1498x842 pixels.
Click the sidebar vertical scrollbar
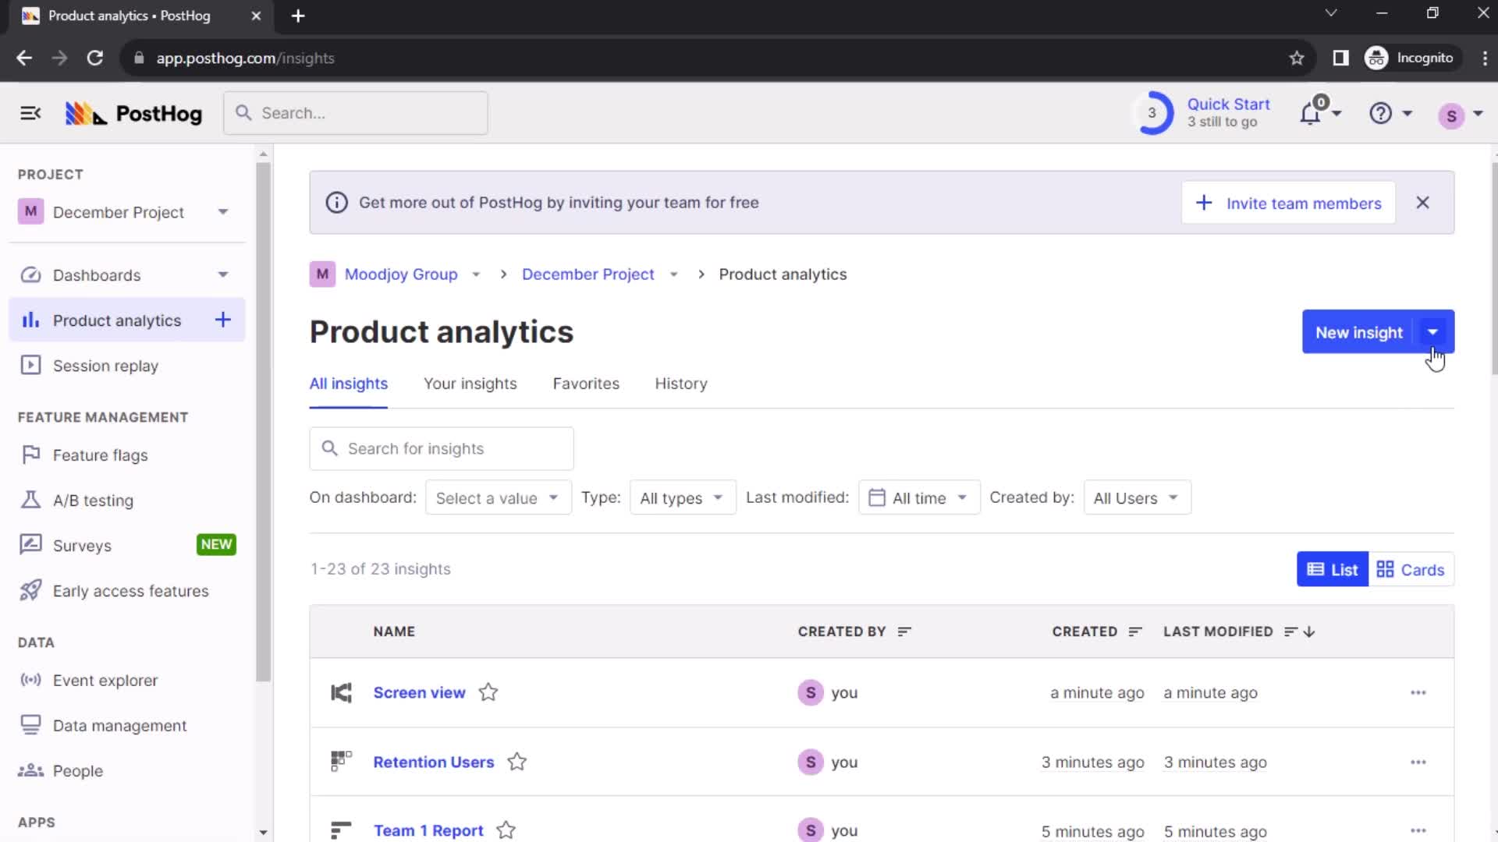pos(263,421)
